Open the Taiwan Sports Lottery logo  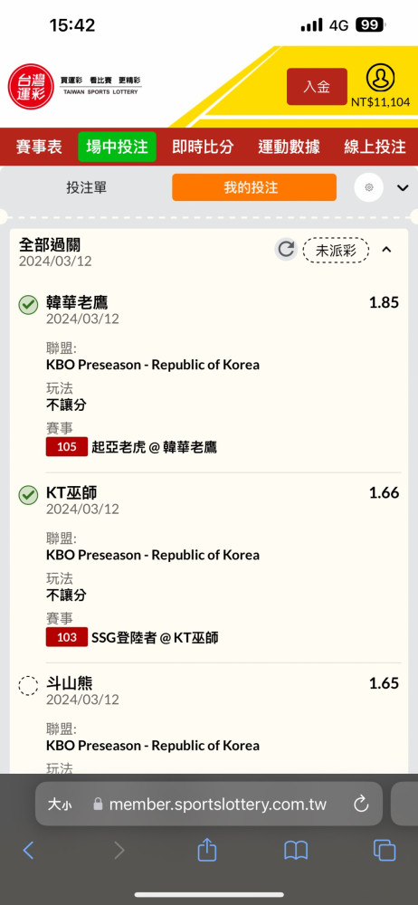(x=75, y=87)
